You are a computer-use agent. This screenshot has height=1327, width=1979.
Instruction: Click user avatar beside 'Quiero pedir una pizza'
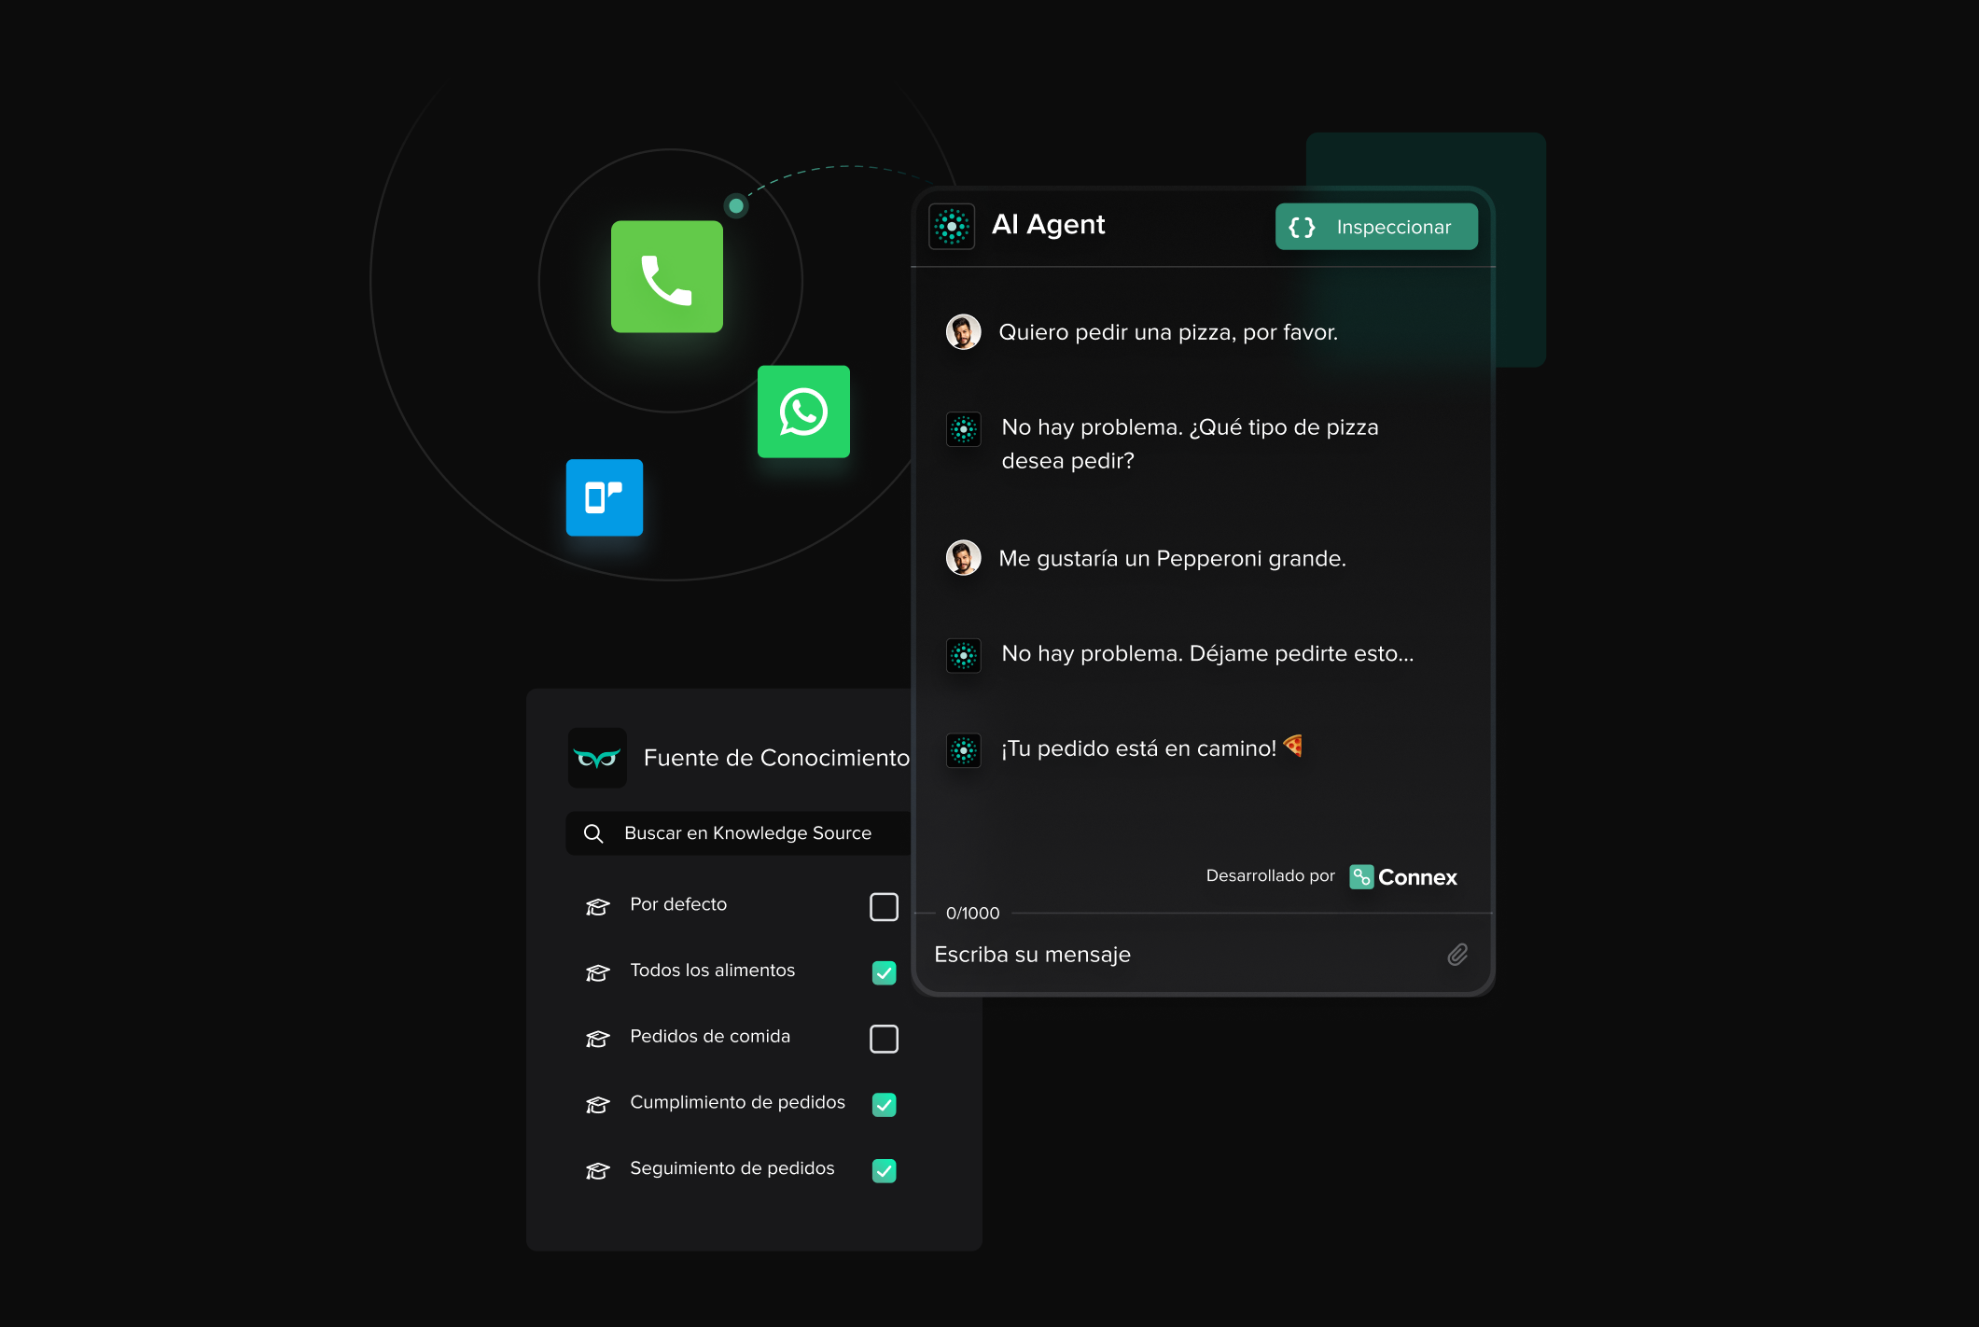click(963, 332)
